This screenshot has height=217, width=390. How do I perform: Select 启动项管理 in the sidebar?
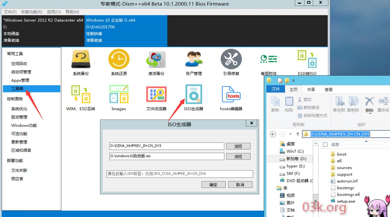click(x=21, y=72)
